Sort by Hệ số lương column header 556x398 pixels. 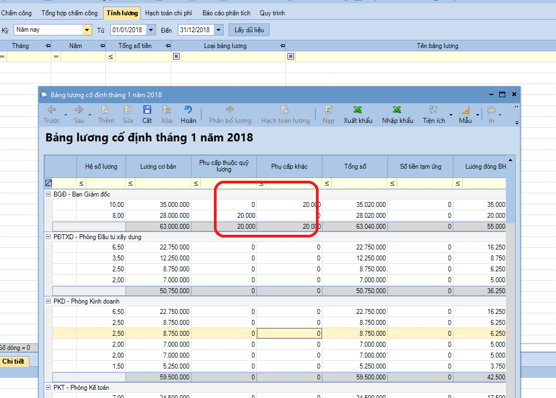(101, 167)
